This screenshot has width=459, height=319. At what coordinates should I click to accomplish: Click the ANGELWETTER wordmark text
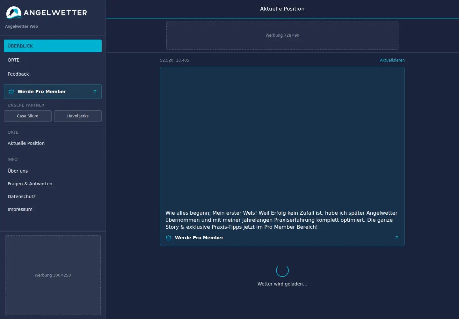55,13
